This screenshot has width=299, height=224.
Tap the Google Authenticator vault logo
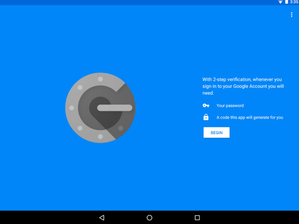click(100, 108)
